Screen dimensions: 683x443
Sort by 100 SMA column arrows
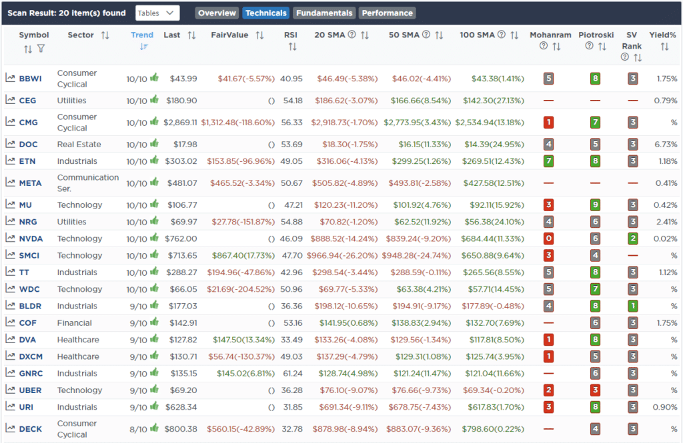tap(514, 35)
